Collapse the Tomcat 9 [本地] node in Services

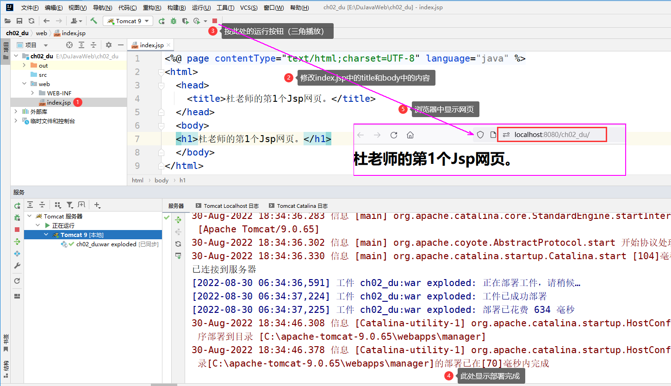[x=46, y=235]
